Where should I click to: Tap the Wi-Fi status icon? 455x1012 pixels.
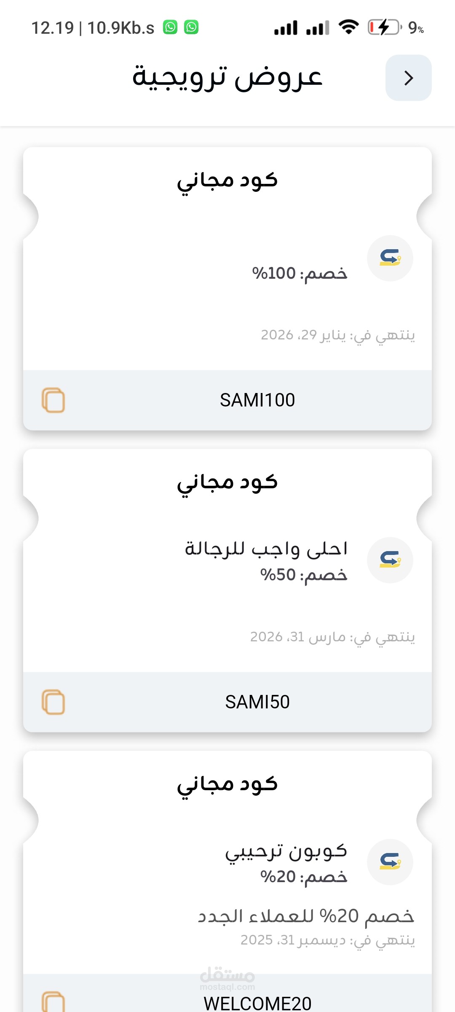point(349,27)
